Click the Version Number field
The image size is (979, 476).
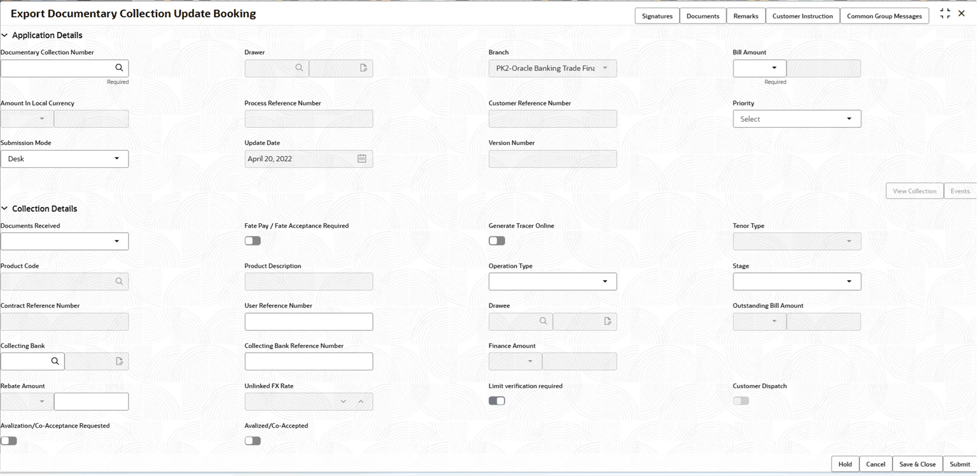(553, 158)
